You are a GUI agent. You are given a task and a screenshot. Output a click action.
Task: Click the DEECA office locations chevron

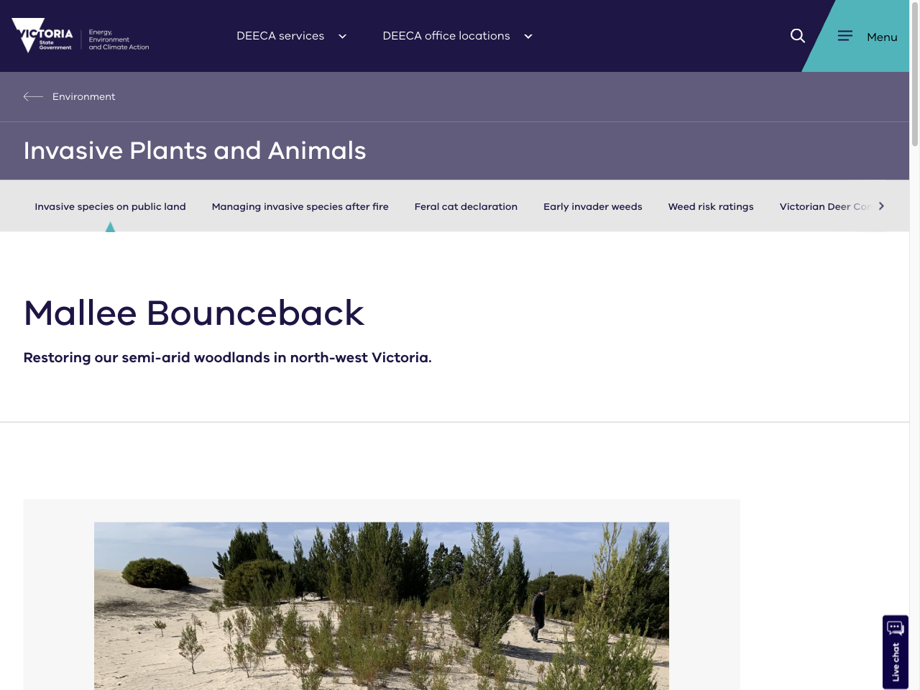coord(528,36)
